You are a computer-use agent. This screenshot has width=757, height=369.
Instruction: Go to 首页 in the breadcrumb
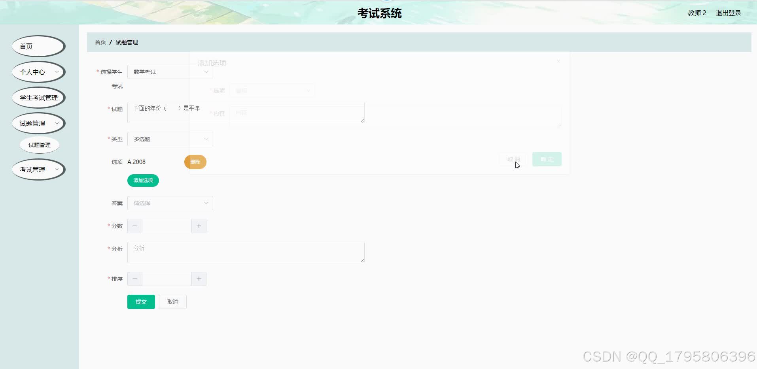point(100,42)
